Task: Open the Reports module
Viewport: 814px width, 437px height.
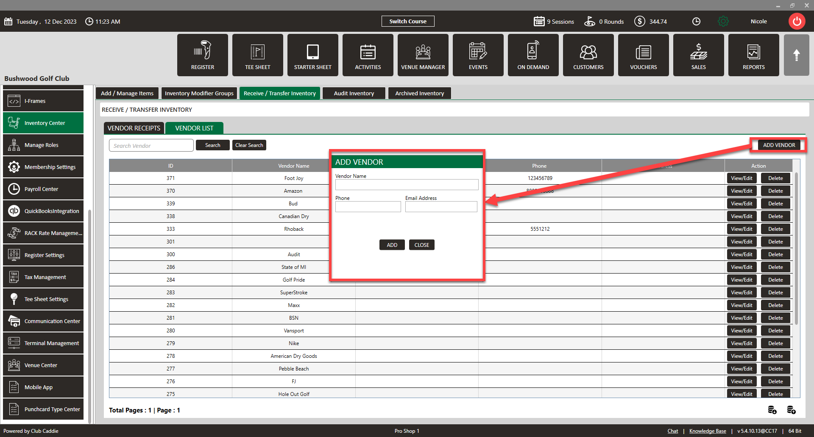Action: [x=754, y=55]
